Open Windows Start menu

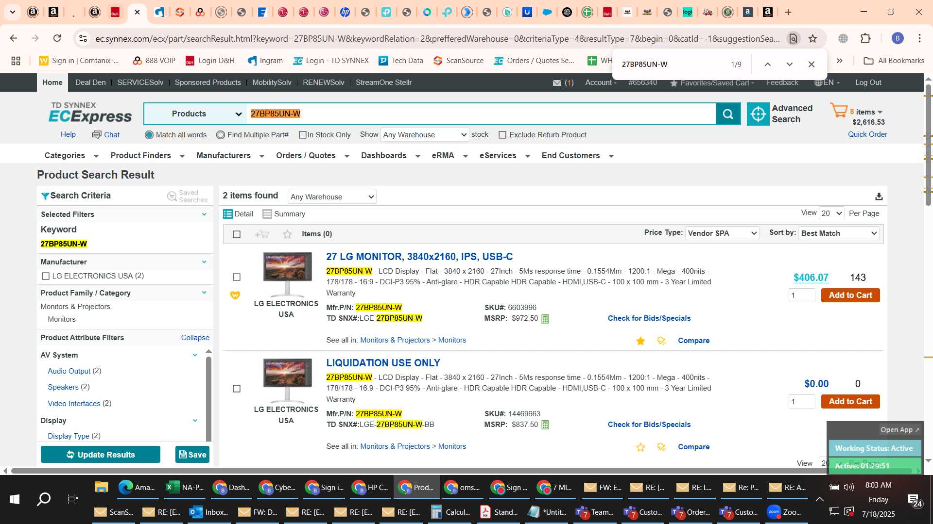15,499
